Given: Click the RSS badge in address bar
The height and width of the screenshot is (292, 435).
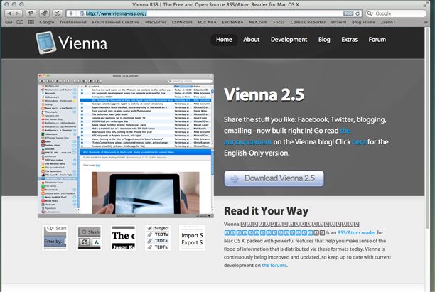Looking at the screenshot, I should click(348, 13).
